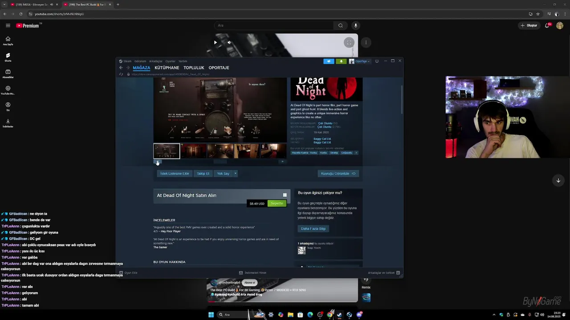Screen dimensions: 570x320
Task: Open the Oportaje account dropdown
Action: coord(360,61)
